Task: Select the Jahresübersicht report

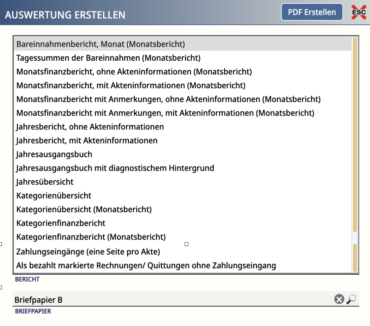Action: [x=45, y=182]
